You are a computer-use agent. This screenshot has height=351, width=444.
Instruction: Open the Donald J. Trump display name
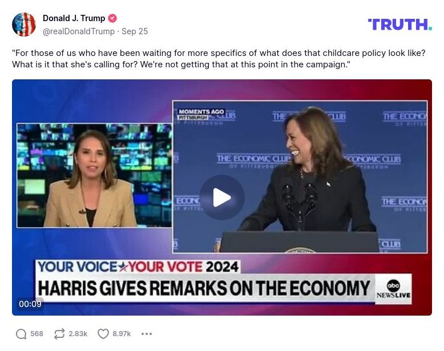click(74, 18)
